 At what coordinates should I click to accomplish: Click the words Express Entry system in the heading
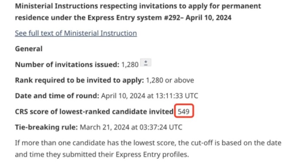click(x=125, y=18)
